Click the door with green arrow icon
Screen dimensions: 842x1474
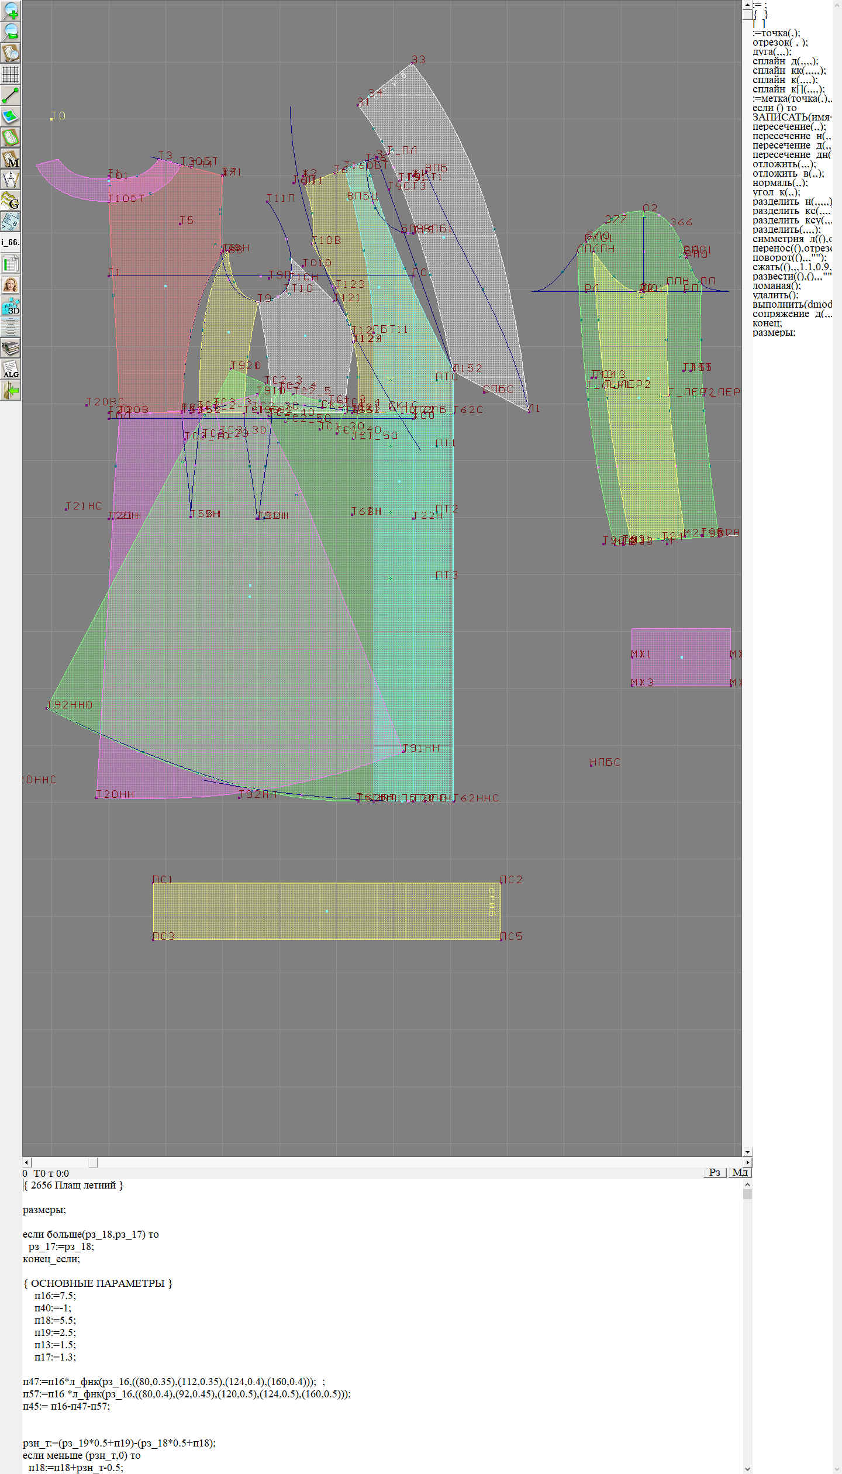tap(11, 390)
